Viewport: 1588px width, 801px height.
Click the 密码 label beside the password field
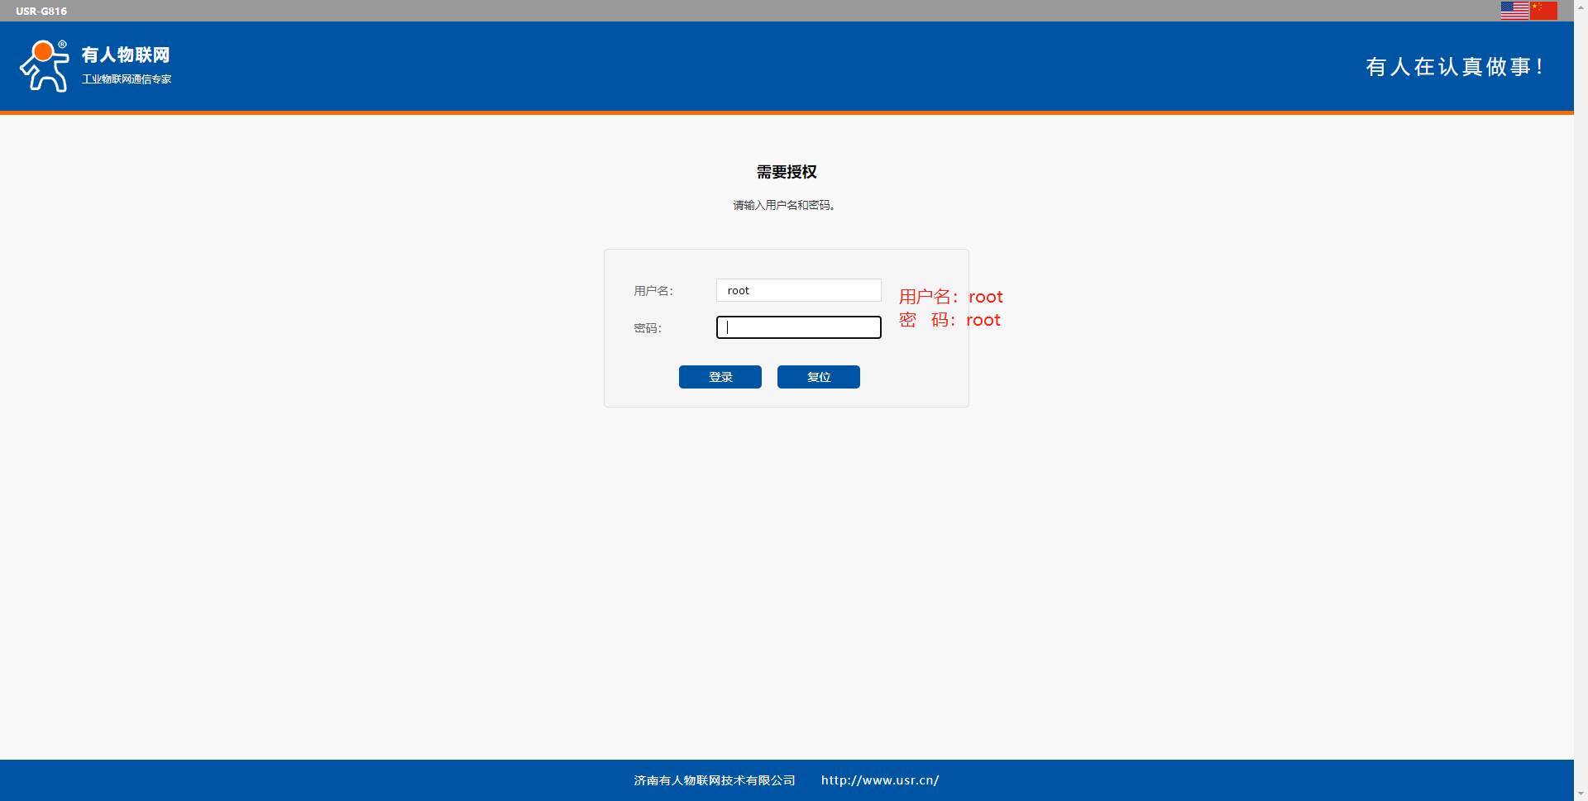(x=648, y=328)
